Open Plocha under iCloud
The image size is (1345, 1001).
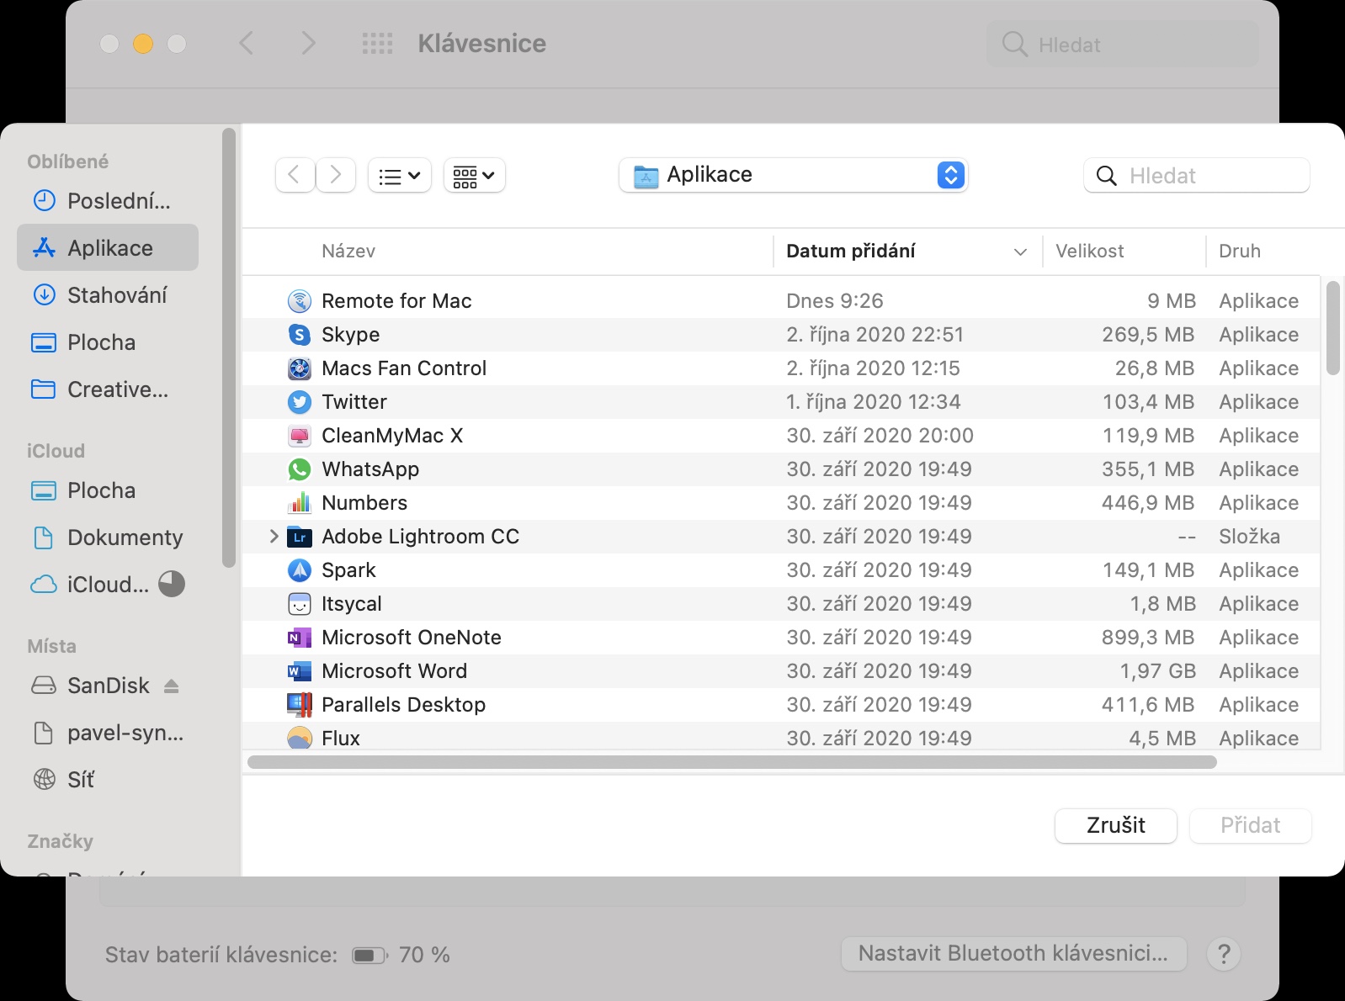point(108,490)
